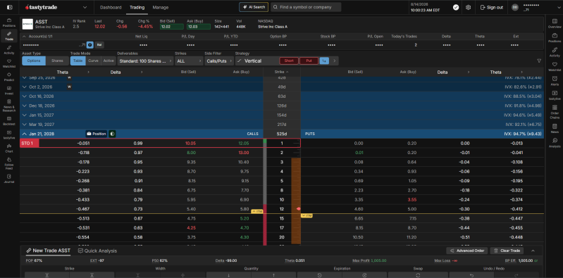563x278 pixels.
Task: Open the Backtest tool in left sidebar
Action: (x=9, y=120)
